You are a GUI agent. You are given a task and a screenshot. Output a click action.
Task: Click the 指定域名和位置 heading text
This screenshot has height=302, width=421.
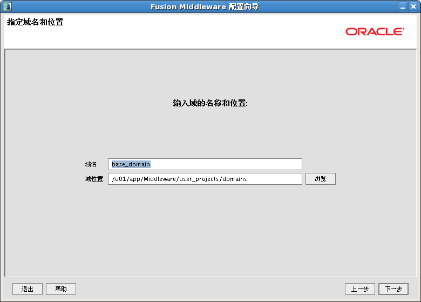tap(35, 22)
